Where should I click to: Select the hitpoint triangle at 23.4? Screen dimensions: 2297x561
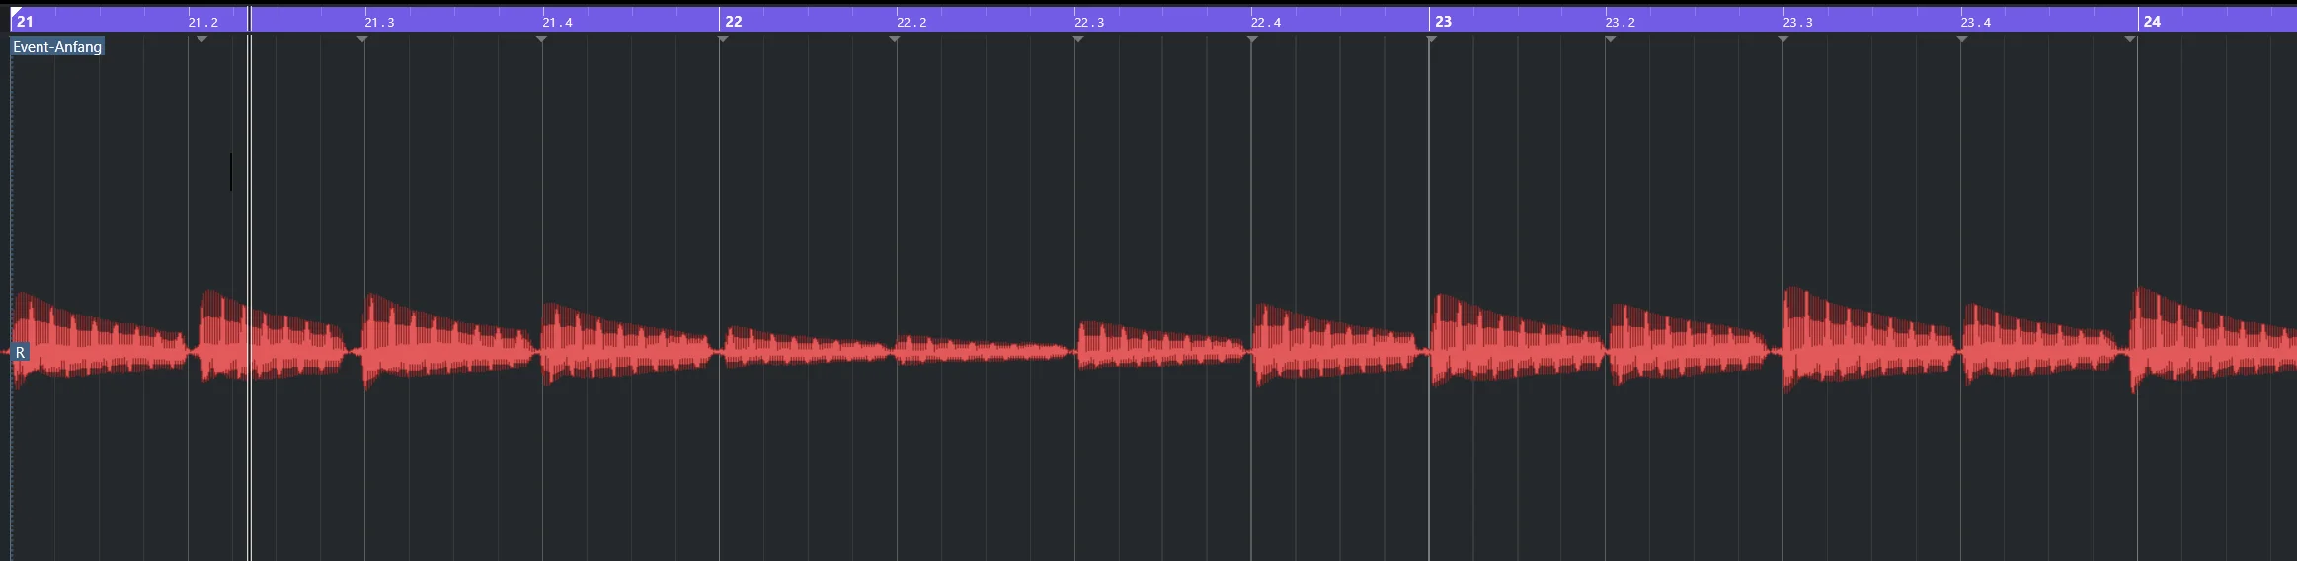[x=1962, y=39]
